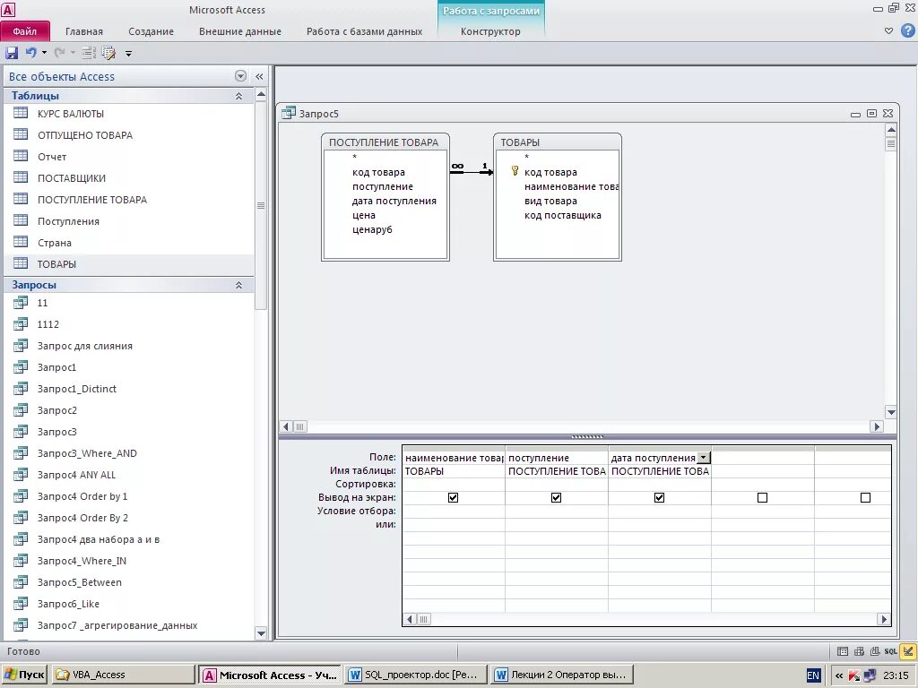Open the Конструктор ribbon tab

click(490, 31)
